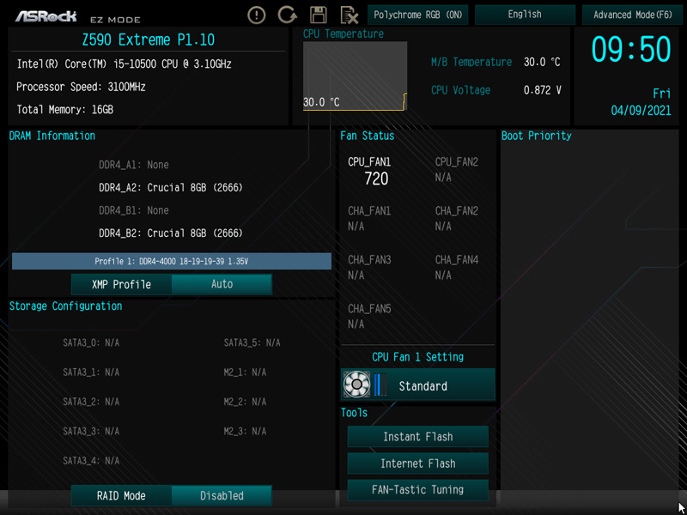This screenshot has height=515, width=687.
Task: Click the Fan Status heading
Action: tap(368, 136)
